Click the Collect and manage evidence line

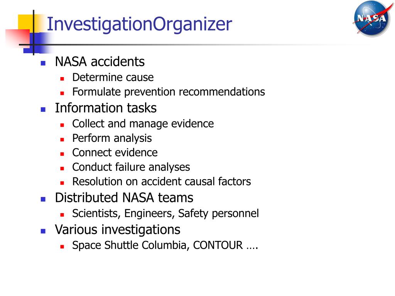click(143, 124)
